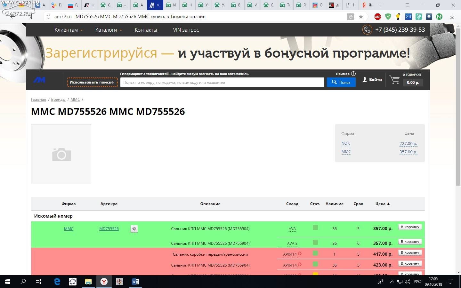Add the AVA E item to cart

(410, 242)
